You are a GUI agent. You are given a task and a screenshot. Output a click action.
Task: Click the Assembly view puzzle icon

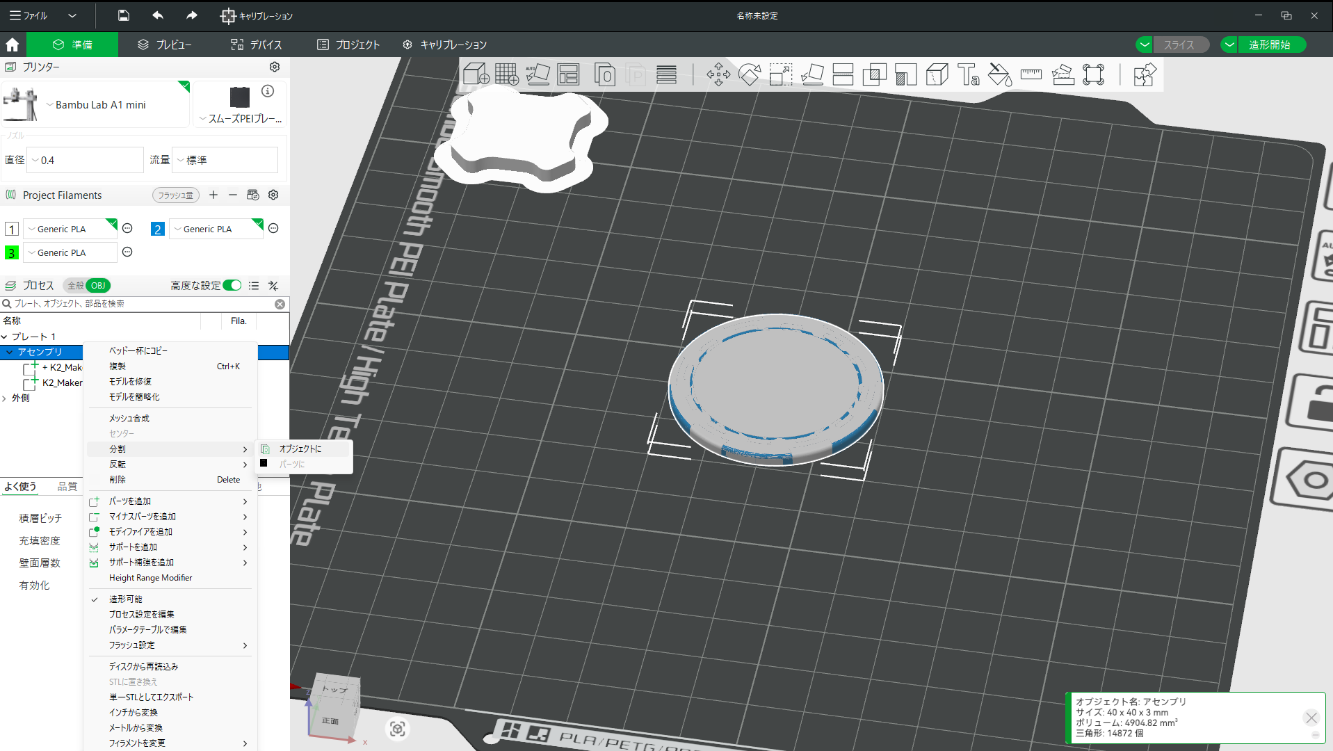[x=1144, y=74]
